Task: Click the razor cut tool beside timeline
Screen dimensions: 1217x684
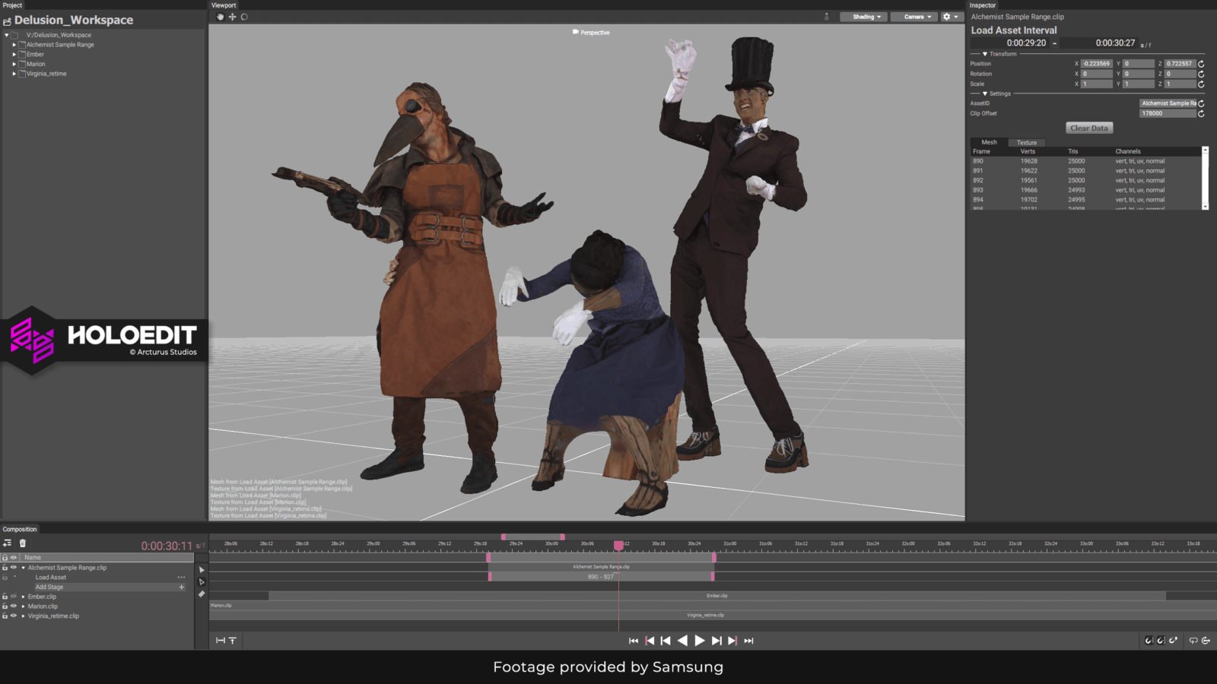Action: [x=202, y=594]
